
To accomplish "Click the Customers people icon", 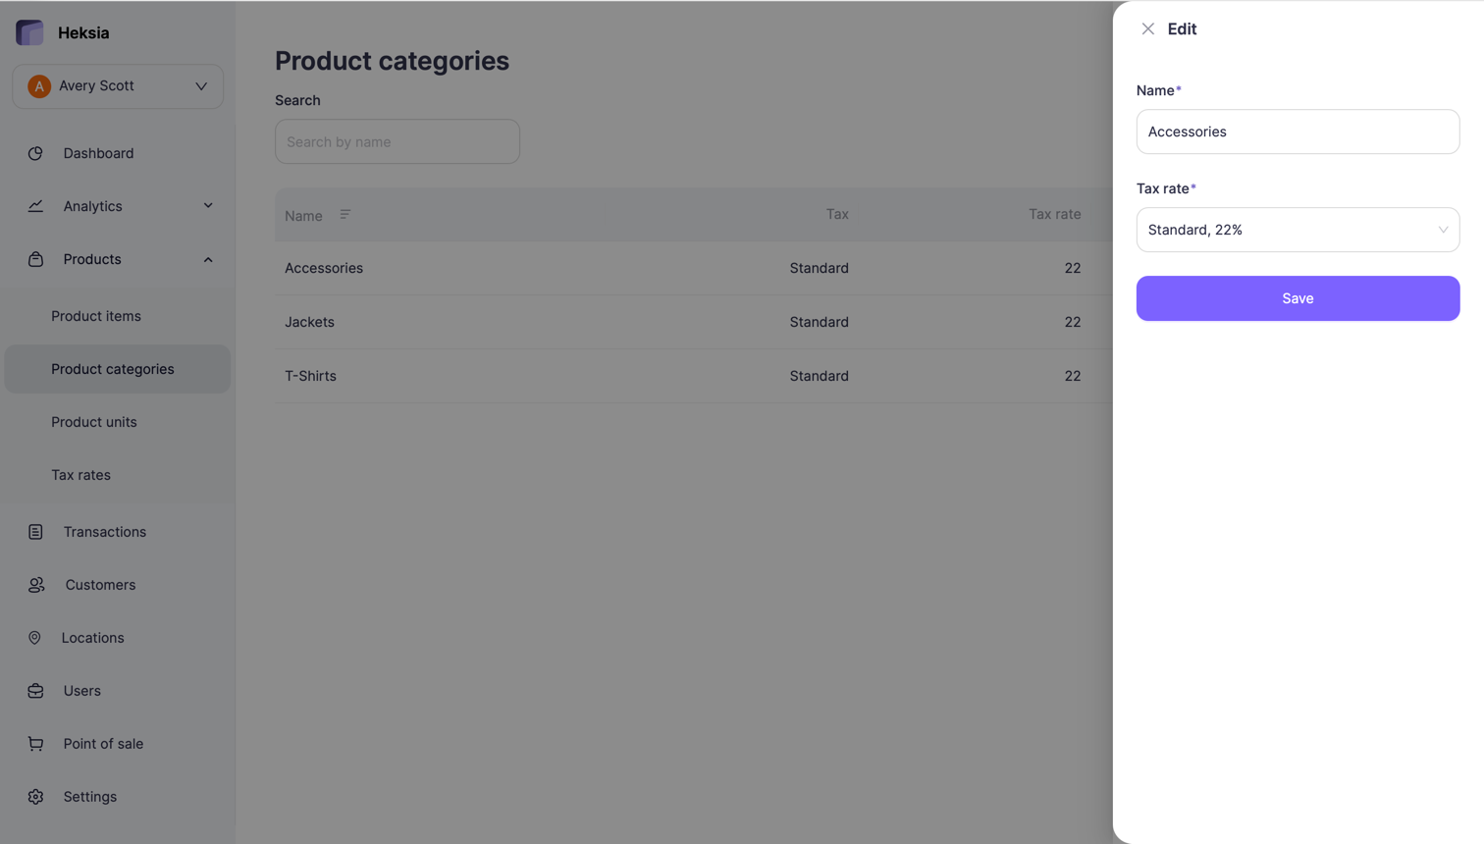I will click(35, 584).
